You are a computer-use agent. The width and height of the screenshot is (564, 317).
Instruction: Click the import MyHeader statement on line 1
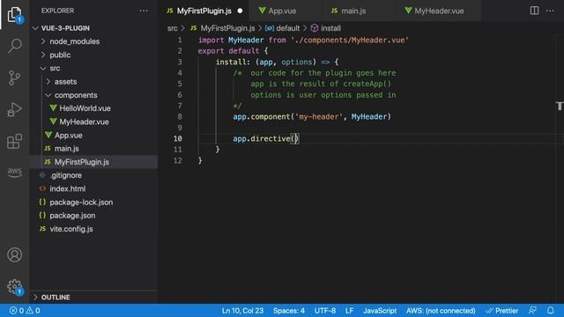tap(303, 40)
